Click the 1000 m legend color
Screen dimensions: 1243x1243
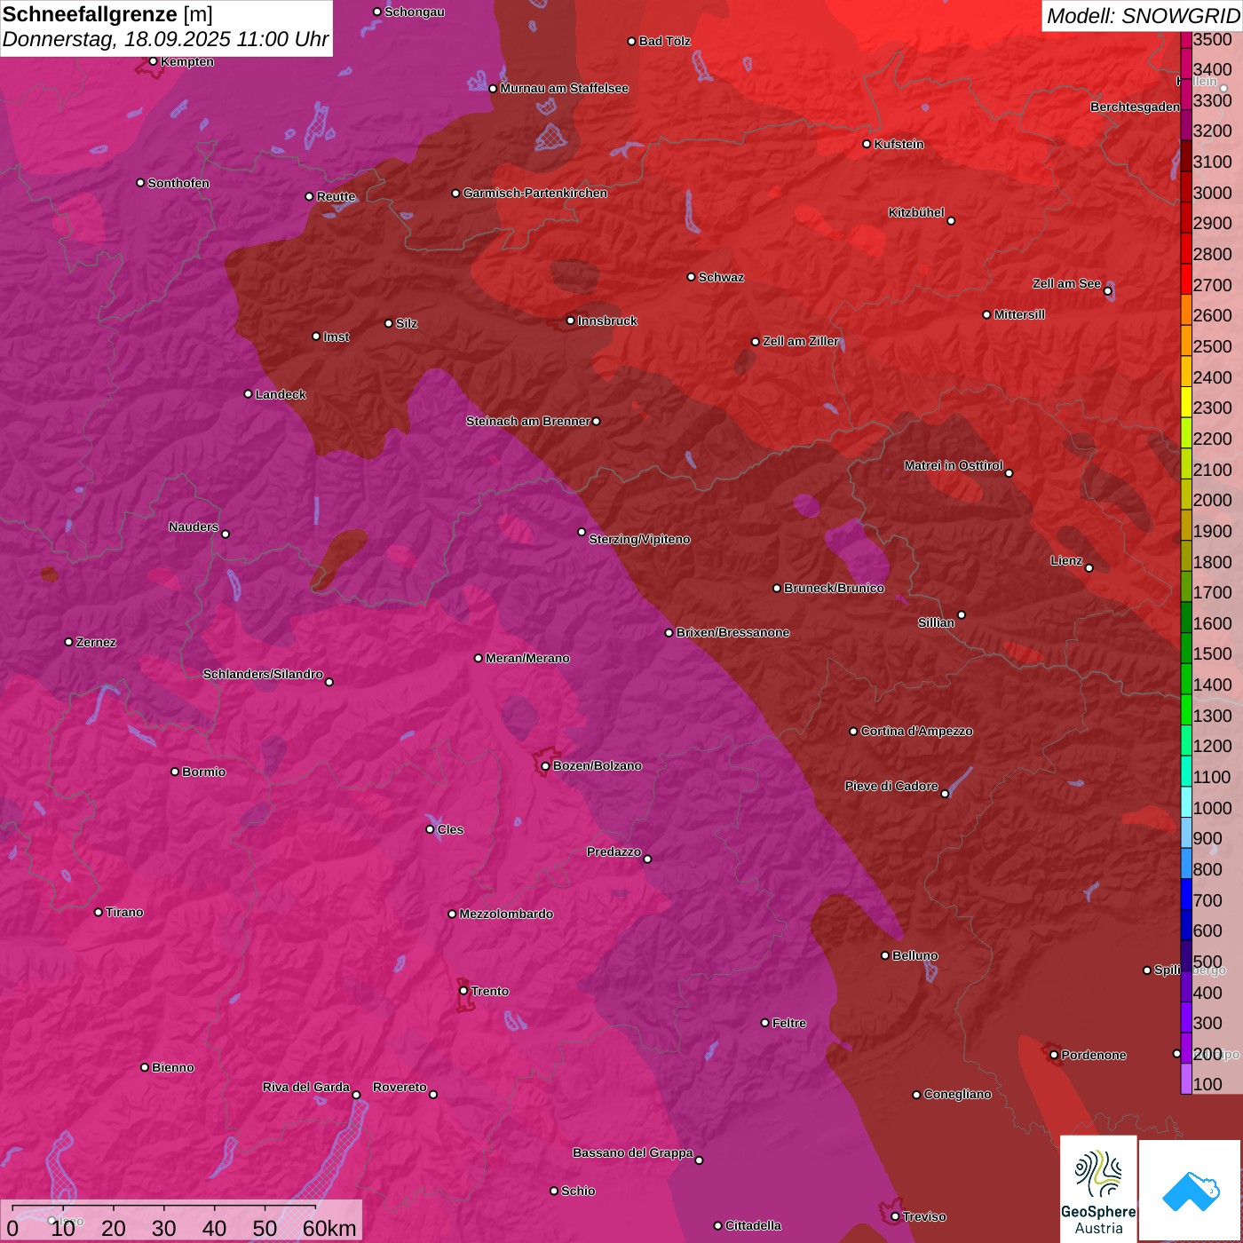[1186, 801]
